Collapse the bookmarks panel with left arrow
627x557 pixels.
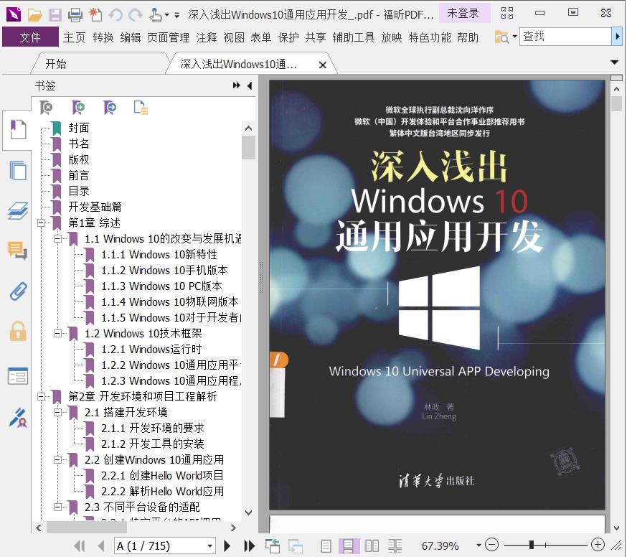pos(250,85)
